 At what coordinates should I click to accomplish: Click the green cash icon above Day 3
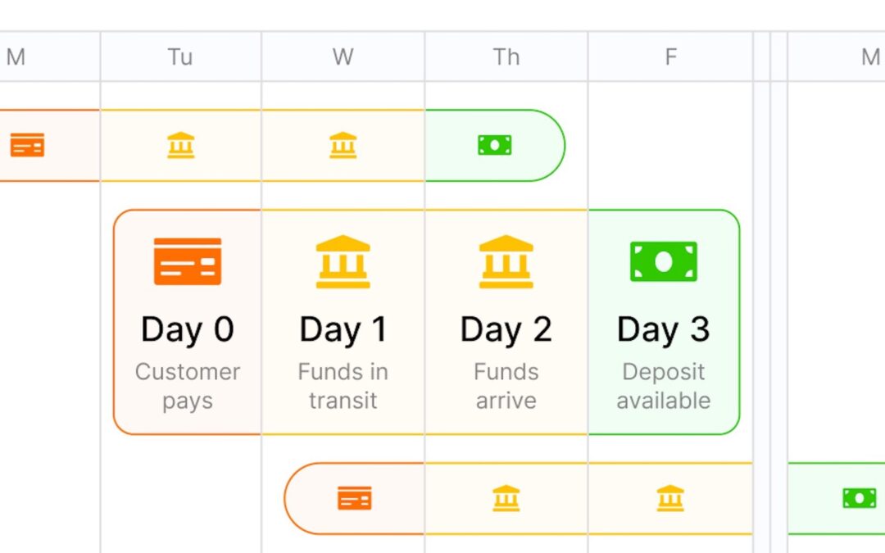coord(664,261)
